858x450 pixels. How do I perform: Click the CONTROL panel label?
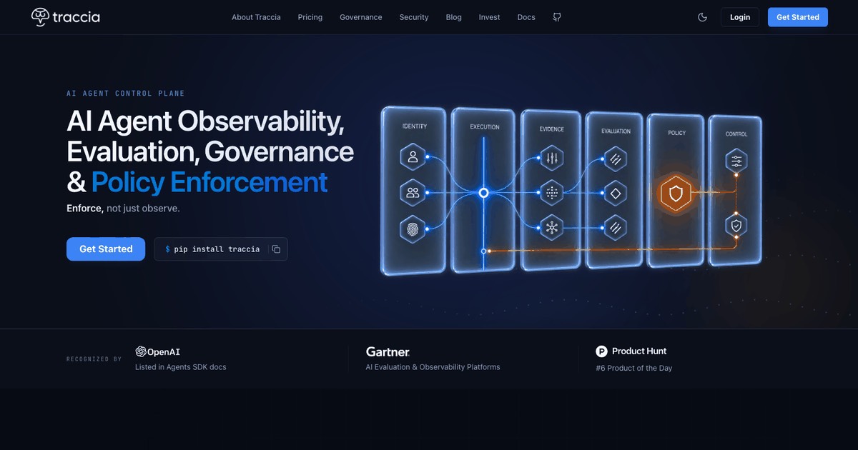point(736,134)
